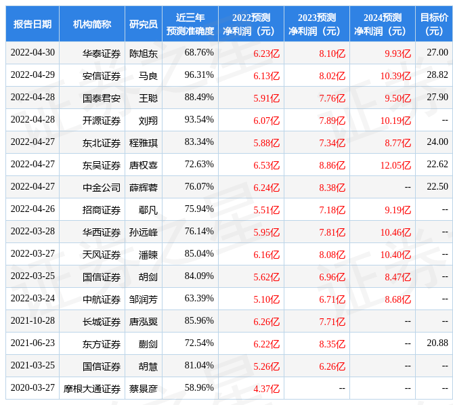Click institution name 天风证券
The height and width of the screenshot is (405, 453).
tap(102, 255)
